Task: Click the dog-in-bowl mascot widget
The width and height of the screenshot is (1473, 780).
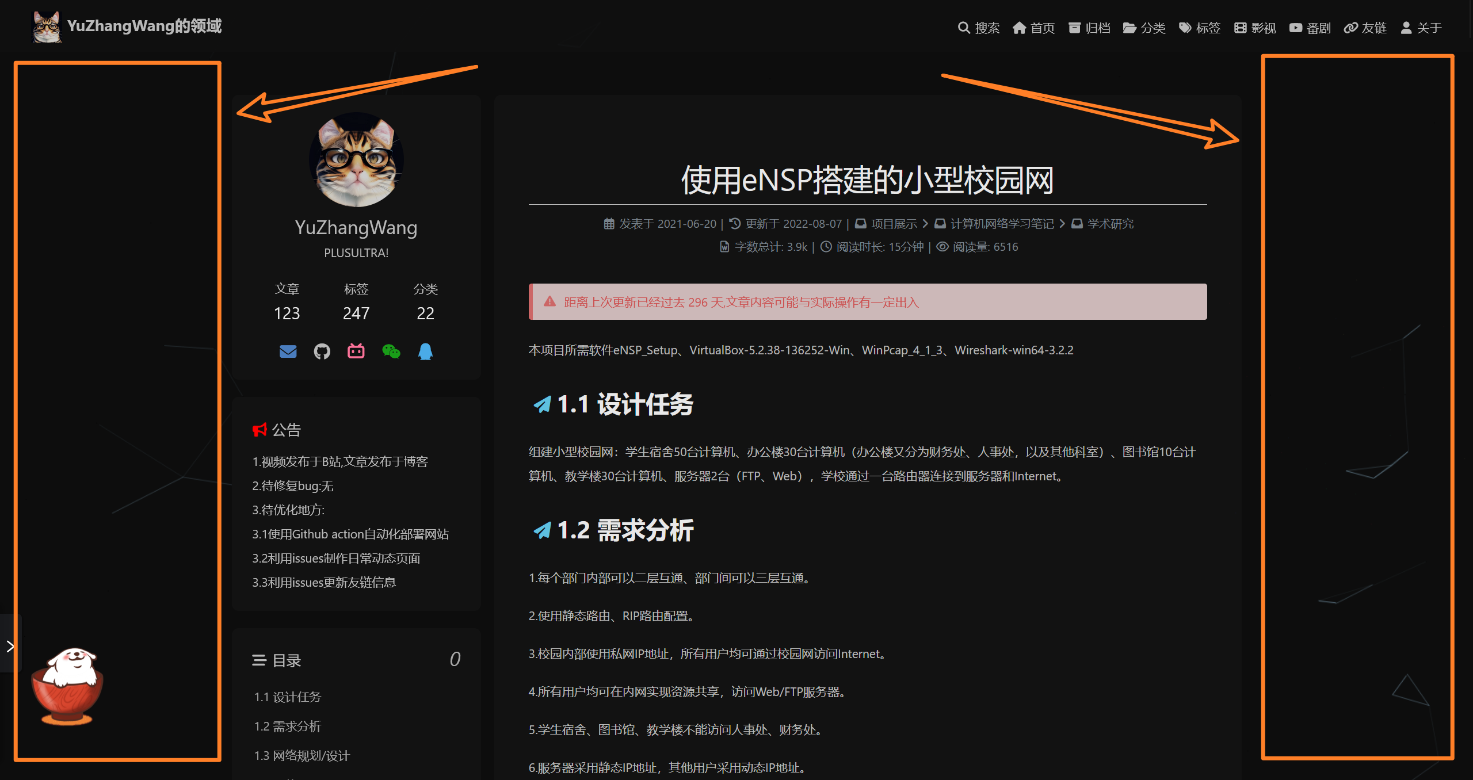Action: 66,688
